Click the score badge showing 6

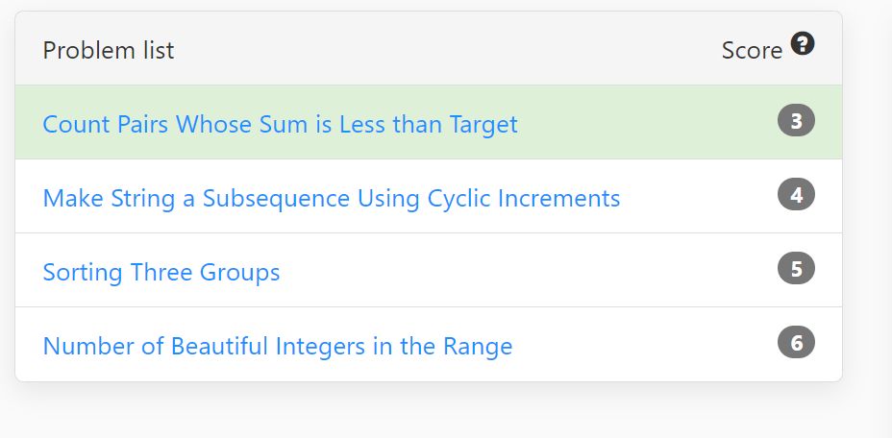[796, 343]
